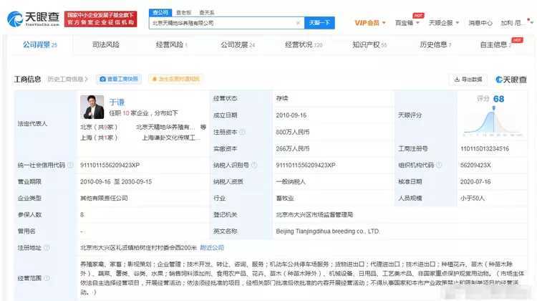Image resolution: width=537 pixels, height=301 pixels.
Task: Click the 营业期限 date range
Action: (116, 182)
